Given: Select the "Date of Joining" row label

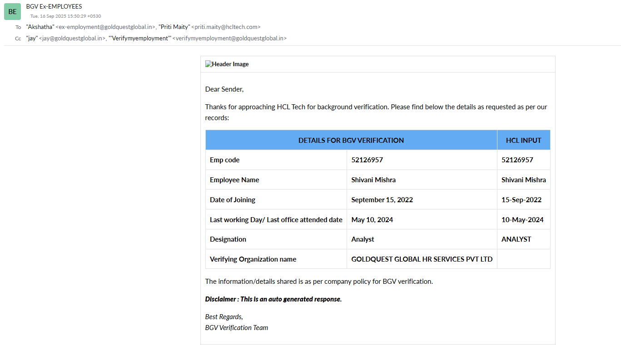Looking at the screenshot, I should [x=233, y=200].
